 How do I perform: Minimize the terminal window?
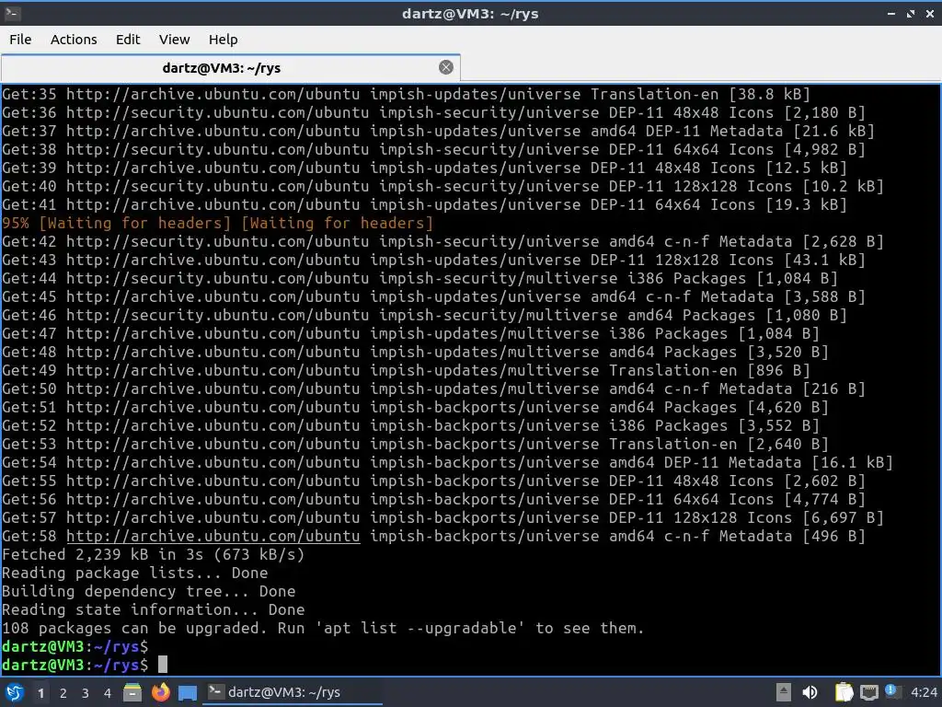891,13
